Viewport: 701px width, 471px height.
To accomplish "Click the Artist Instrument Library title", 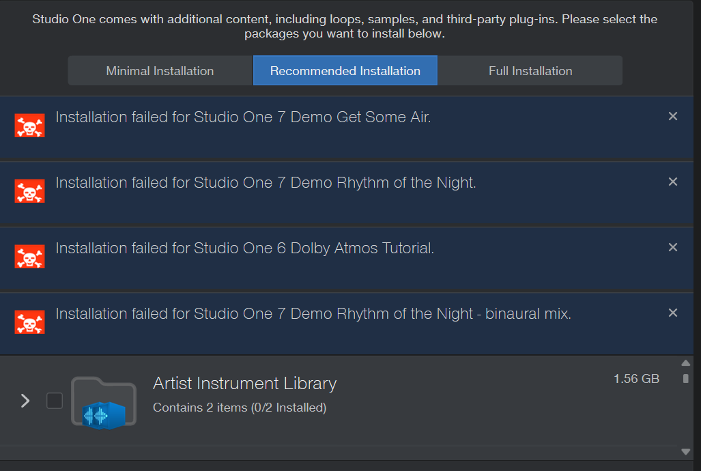I will pyautogui.click(x=244, y=384).
